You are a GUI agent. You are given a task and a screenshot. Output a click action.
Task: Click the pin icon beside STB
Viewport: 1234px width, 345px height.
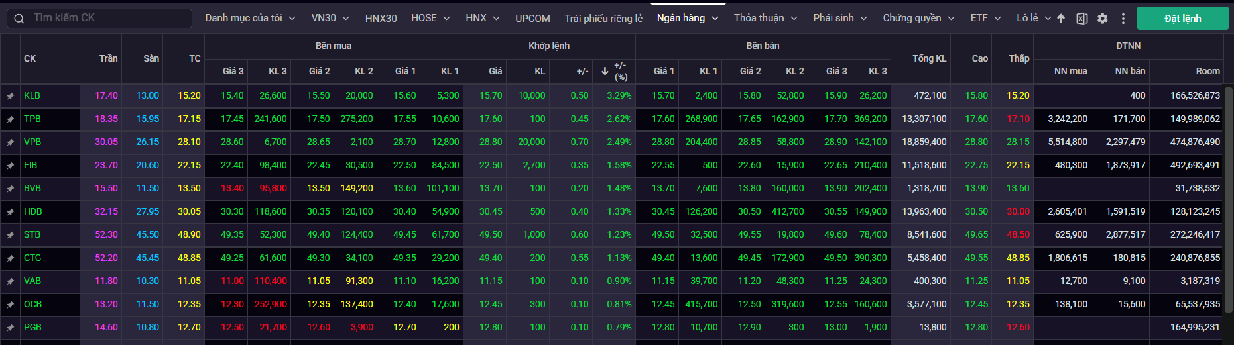pos(11,235)
